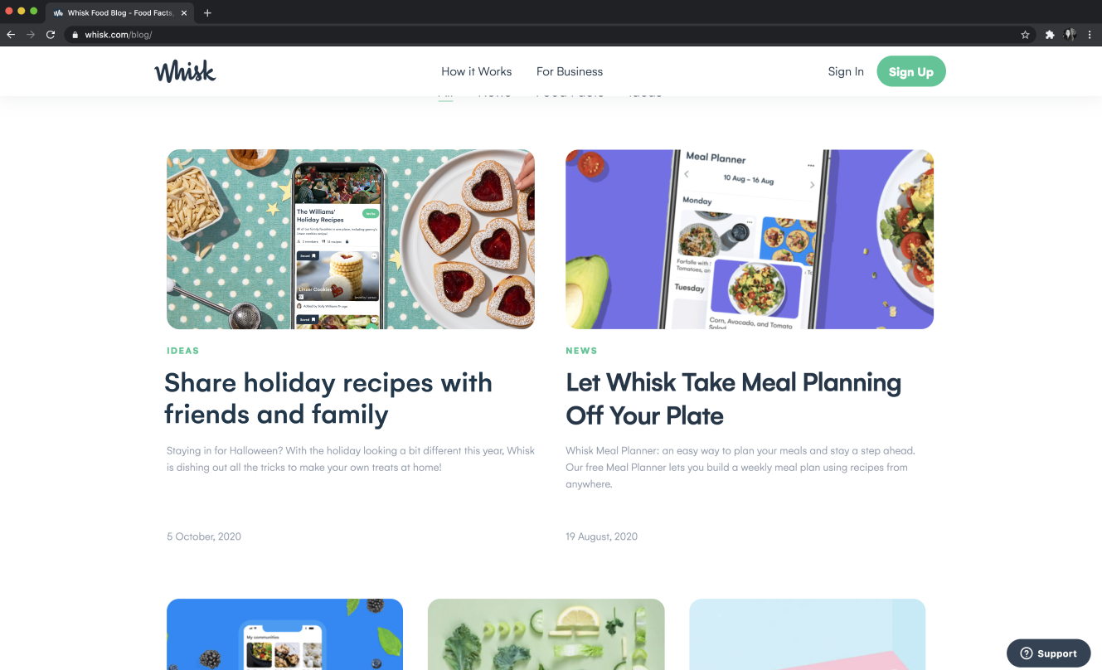The width and height of the screenshot is (1102, 670).
Task: Close the Whisk Food Blog tab
Action: [184, 12]
